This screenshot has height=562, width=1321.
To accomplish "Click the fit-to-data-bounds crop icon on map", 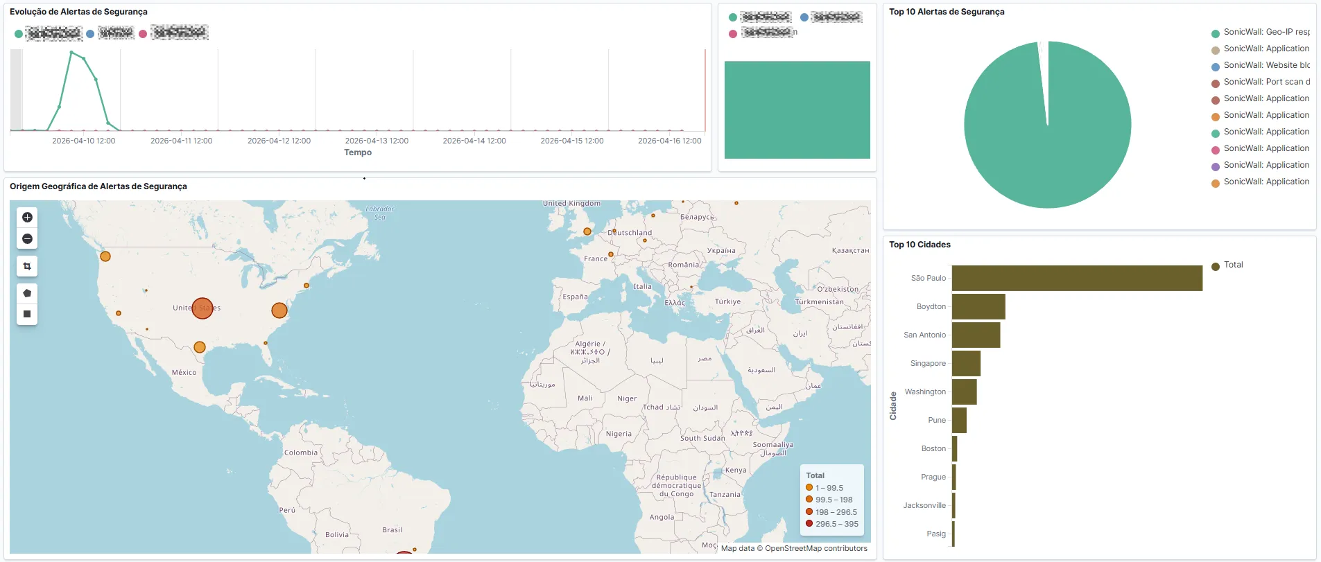I will pyautogui.click(x=27, y=266).
